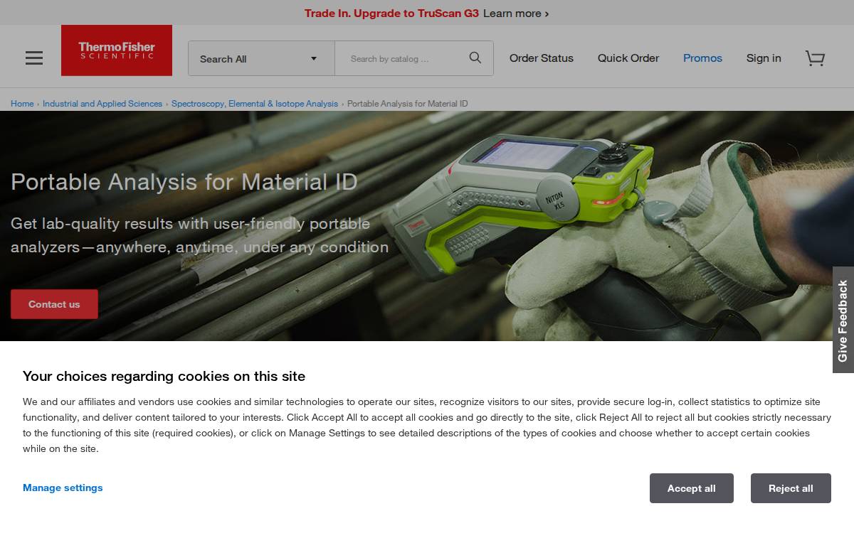The width and height of the screenshot is (854, 533).
Task: Open the shopping cart
Action: (x=815, y=58)
